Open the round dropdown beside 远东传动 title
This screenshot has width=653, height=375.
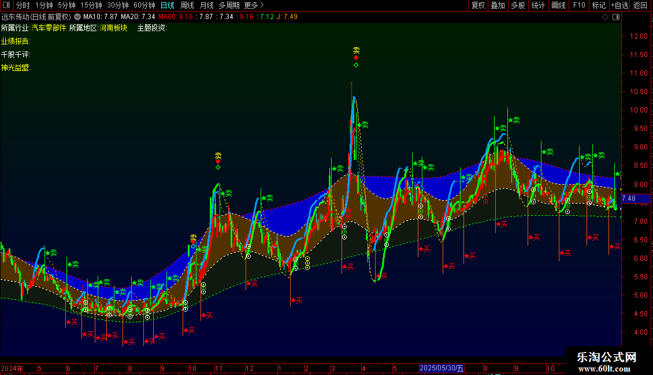pos(77,17)
